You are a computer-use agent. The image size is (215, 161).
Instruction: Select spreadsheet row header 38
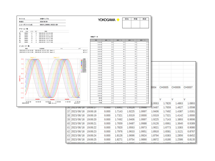coord(68,115)
